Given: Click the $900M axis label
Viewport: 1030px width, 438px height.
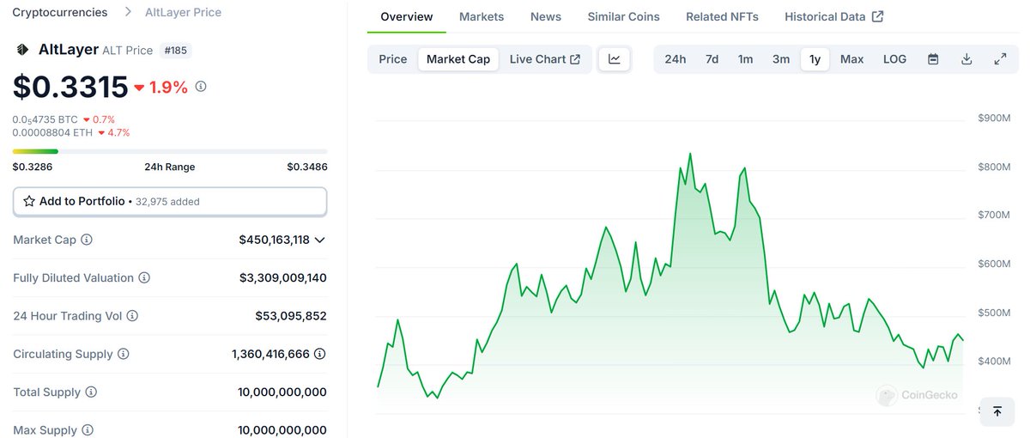Looking at the screenshot, I should pyautogui.click(x=994, y=118).
